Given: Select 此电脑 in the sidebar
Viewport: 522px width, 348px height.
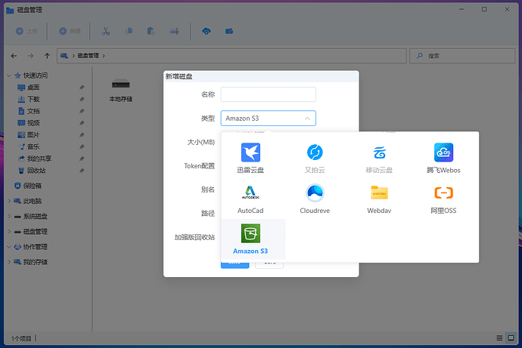Looking at the screenshot, I should 33,201.
